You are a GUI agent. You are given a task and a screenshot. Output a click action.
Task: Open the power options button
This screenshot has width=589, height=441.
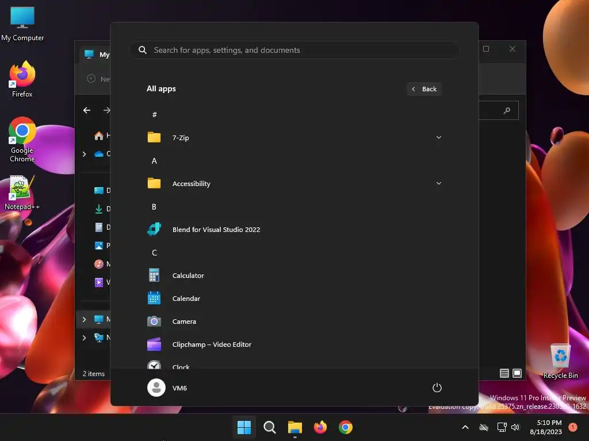coord(437,388)
